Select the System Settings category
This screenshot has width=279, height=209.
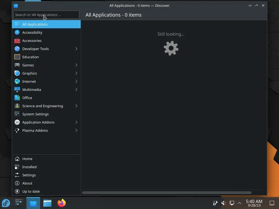click(x=46, y=114)
